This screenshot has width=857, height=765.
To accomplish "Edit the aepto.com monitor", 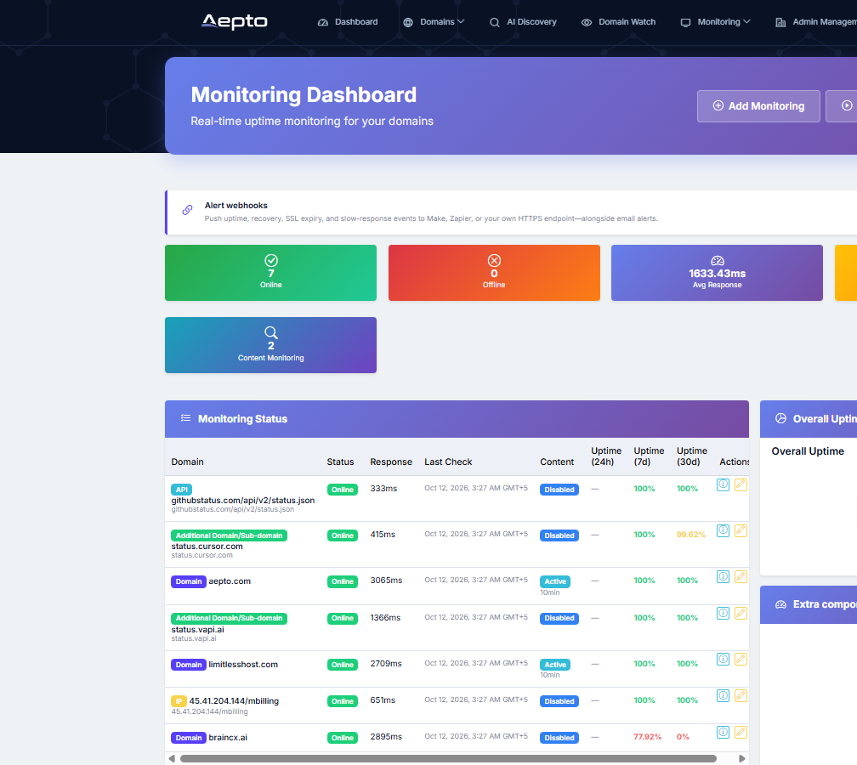I will tap(741, 576).
